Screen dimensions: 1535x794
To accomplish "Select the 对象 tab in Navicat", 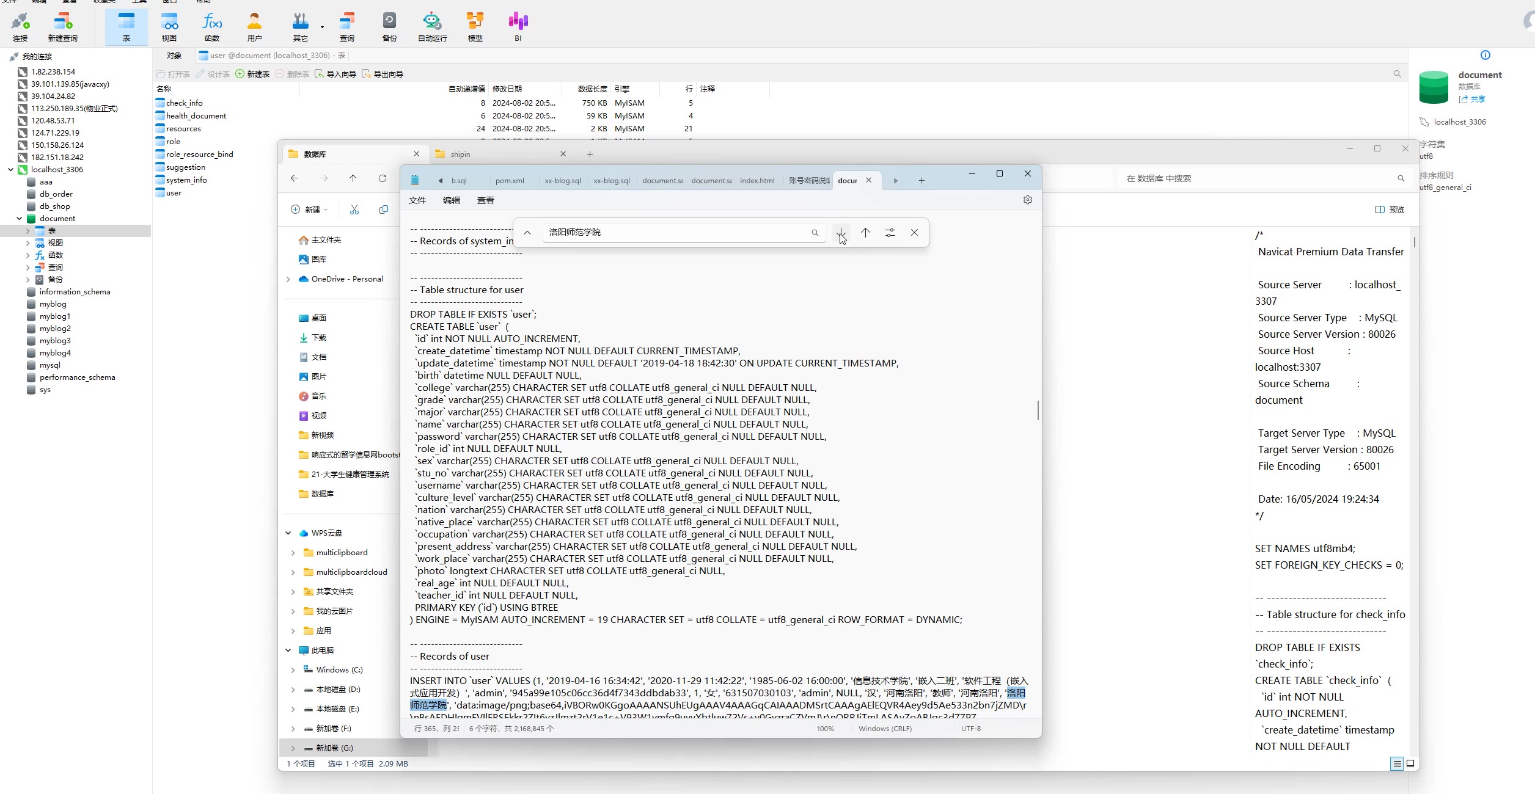I will [x=174, y=56].
